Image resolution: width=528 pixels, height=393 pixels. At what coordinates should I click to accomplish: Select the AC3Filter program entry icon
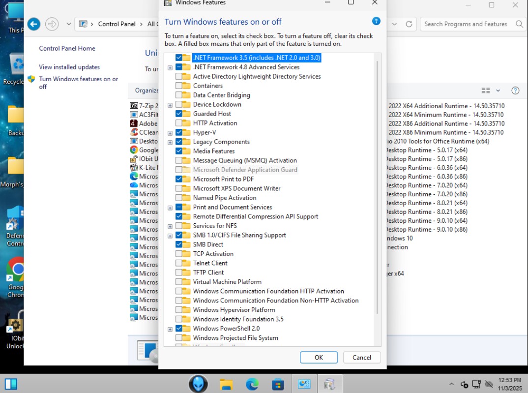coord(134,115)
